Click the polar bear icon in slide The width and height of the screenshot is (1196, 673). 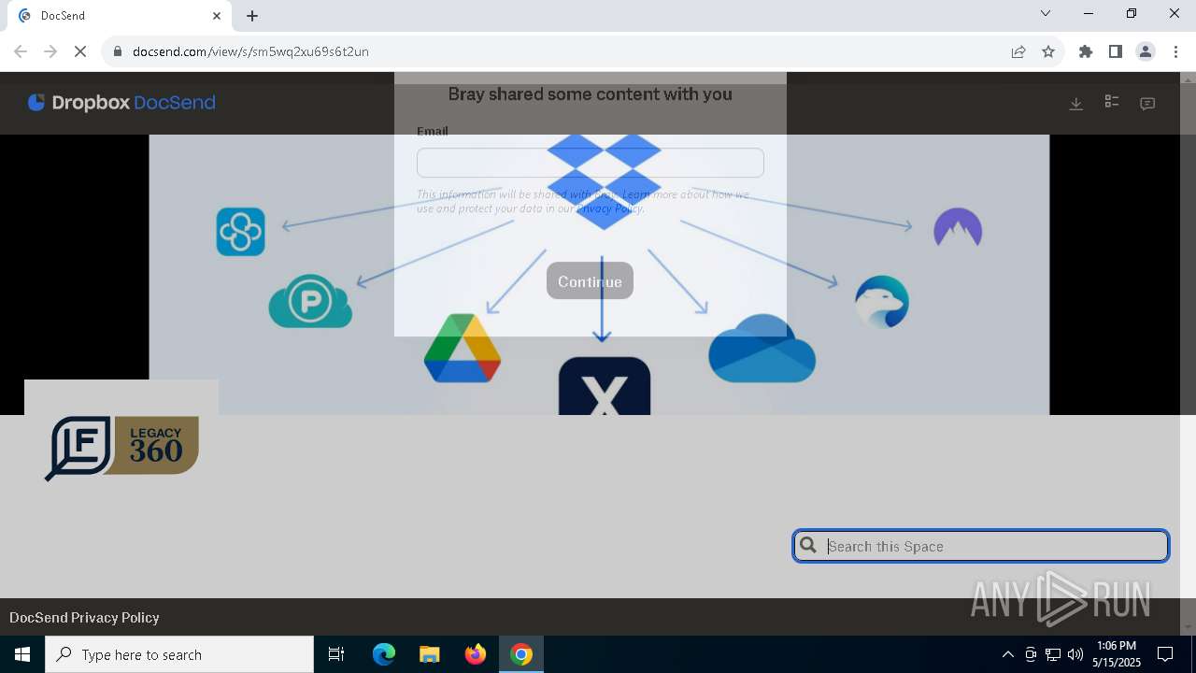click(882, 302)
